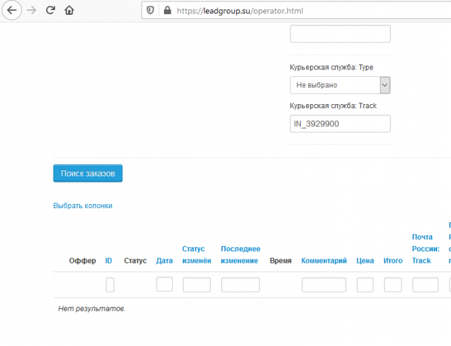Open the shield tracking protection icon
The width and height of the screenshot is (451, 346).
(x=150, y=11)
